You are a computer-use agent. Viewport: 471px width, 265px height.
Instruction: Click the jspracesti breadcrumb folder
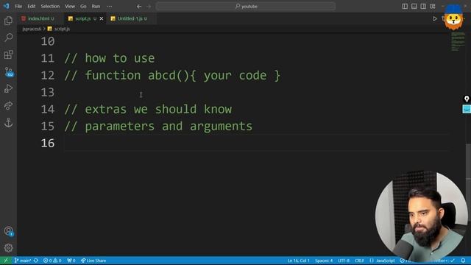(32, 29)
